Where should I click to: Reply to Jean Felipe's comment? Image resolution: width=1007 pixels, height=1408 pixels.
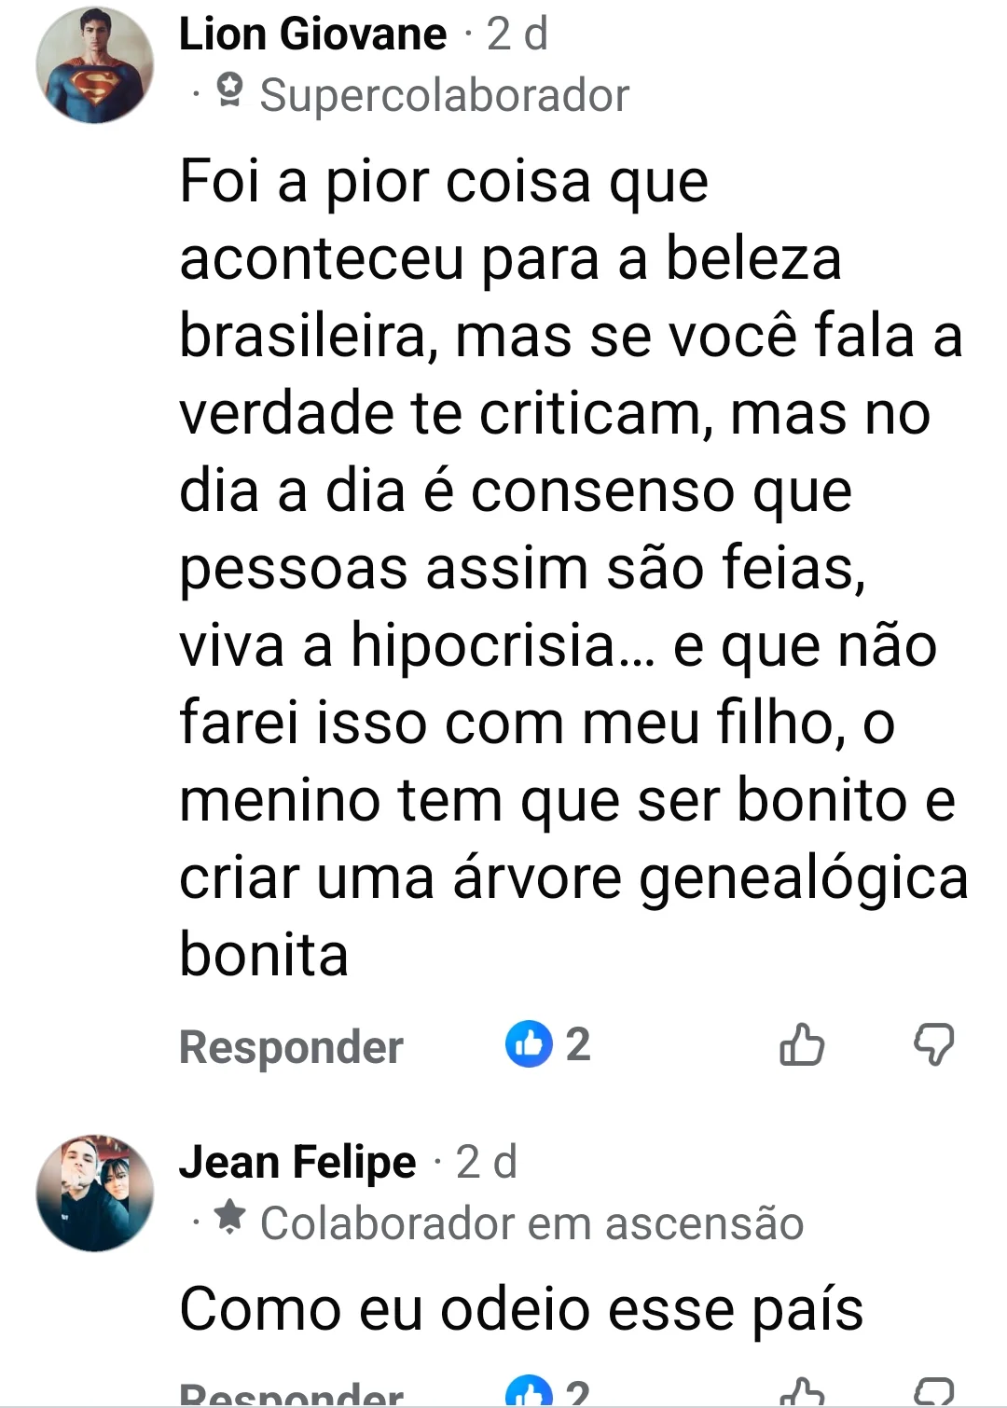pos(291,1395)
